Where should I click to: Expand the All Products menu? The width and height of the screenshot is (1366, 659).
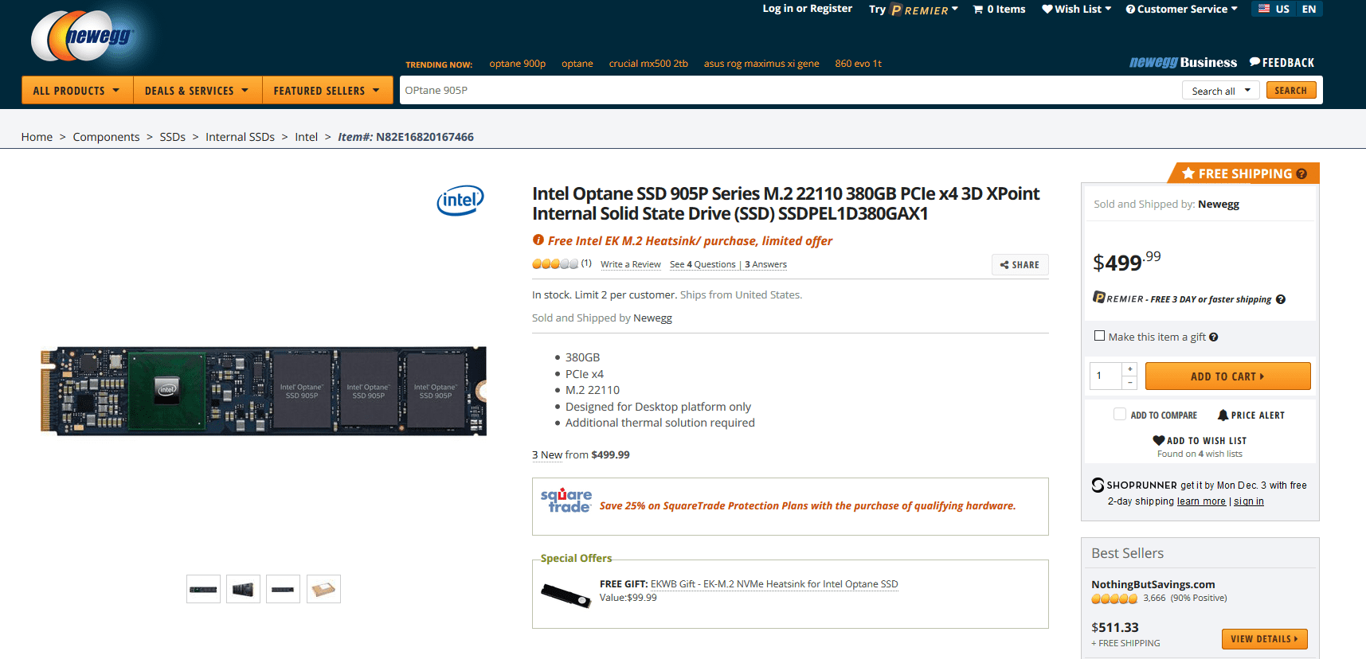(77, 91)
